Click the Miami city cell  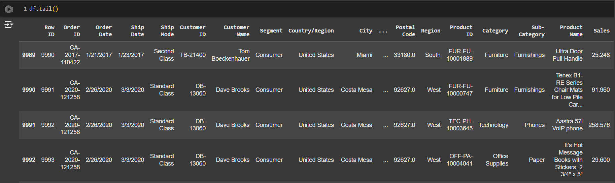364,55
